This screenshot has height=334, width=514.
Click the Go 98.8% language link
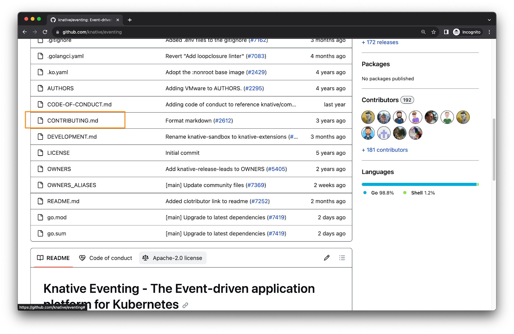[x=379, y=193]
